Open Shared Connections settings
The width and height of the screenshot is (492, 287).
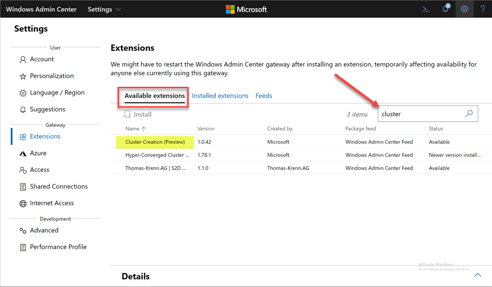tap(58, 187)
